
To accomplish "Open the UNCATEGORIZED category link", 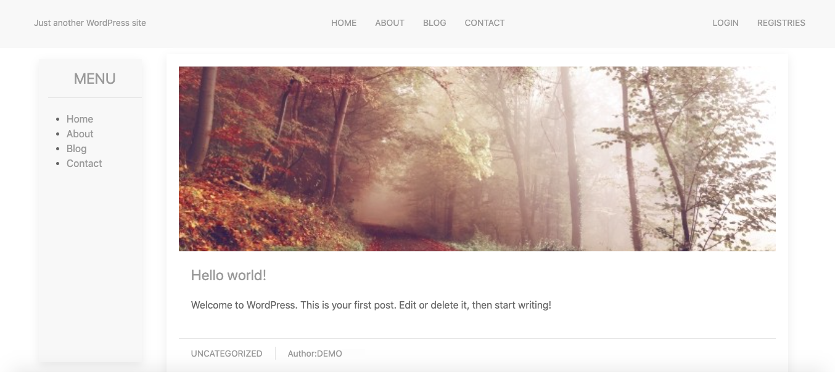I will pyautogui.click(x=226, y=354).
